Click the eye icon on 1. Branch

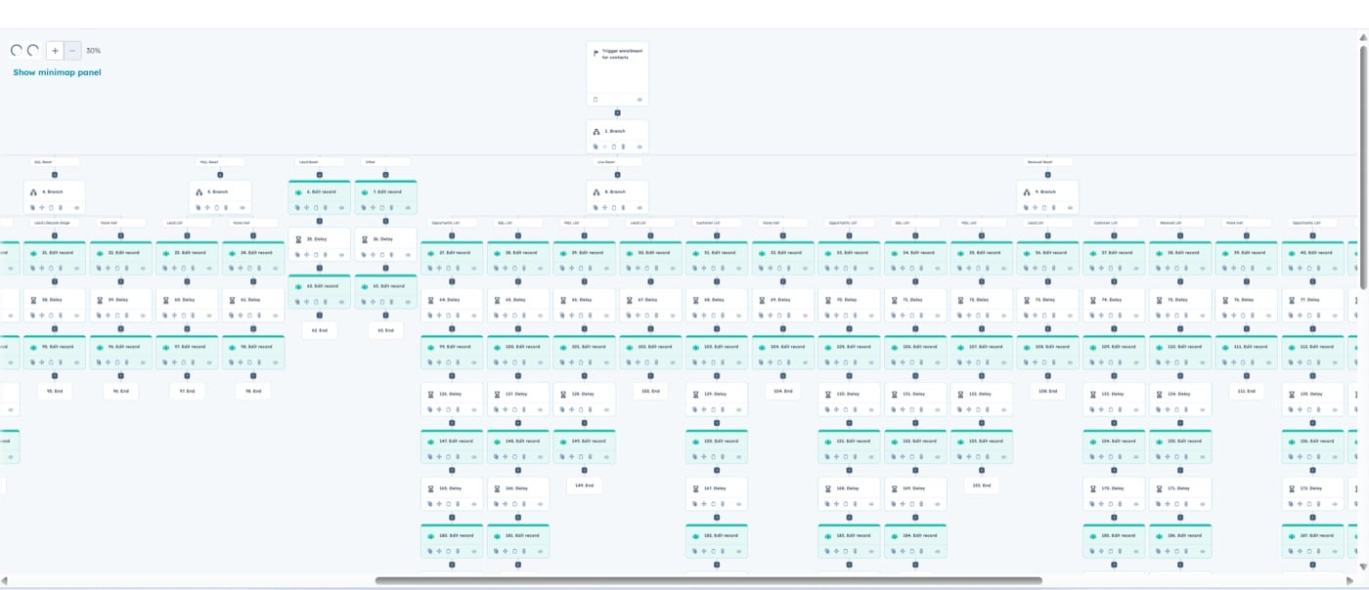[640, 147]
